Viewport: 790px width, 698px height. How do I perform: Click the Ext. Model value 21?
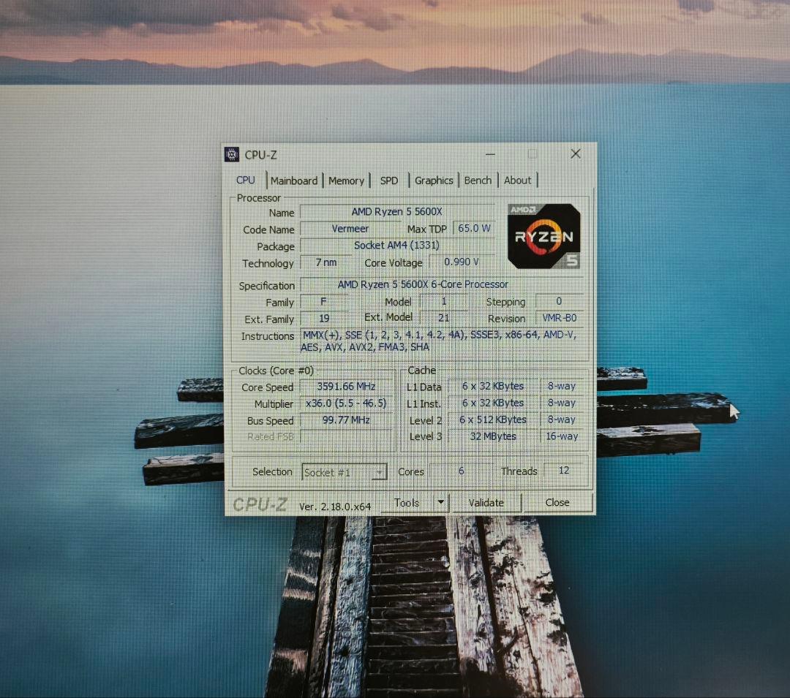pyautogui.click(x=443, y=317)
